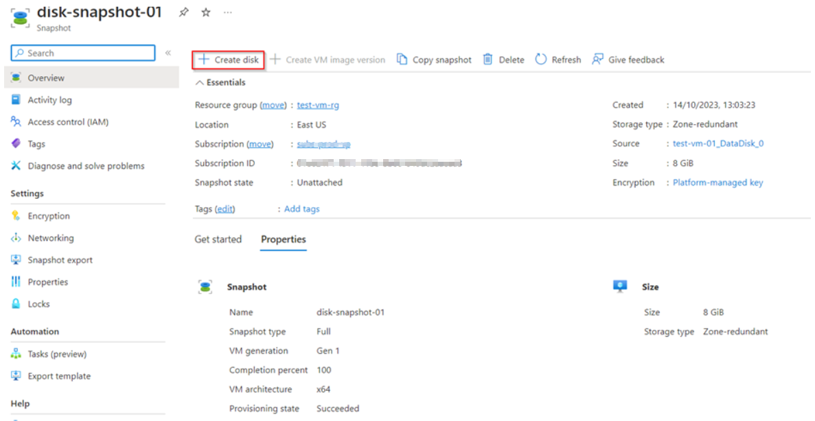Click the Delete text label in the command bar
Viewport: 815px width, 421px height.
click(x=512, y=60)
